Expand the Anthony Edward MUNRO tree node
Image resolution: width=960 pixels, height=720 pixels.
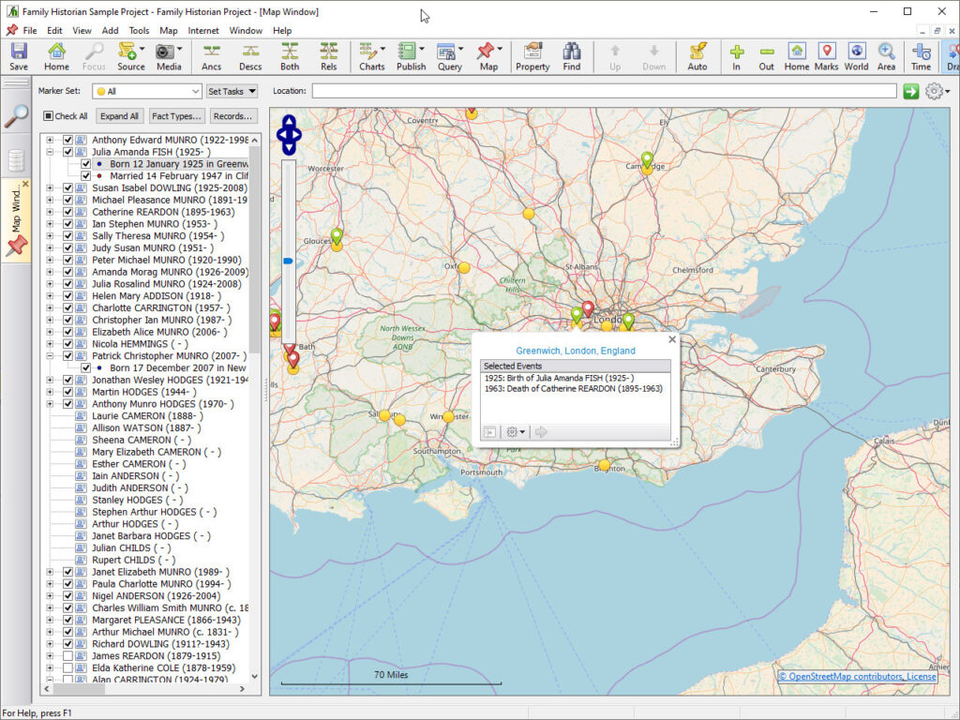tap(50, 141)
